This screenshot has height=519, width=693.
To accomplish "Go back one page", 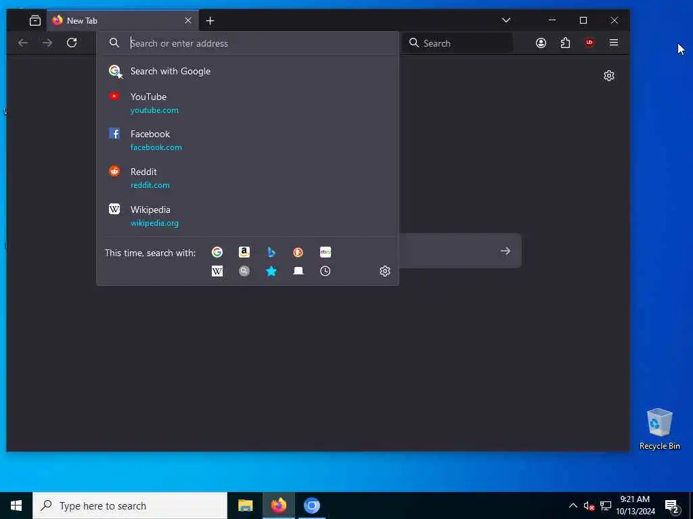I will click(23, 43).
